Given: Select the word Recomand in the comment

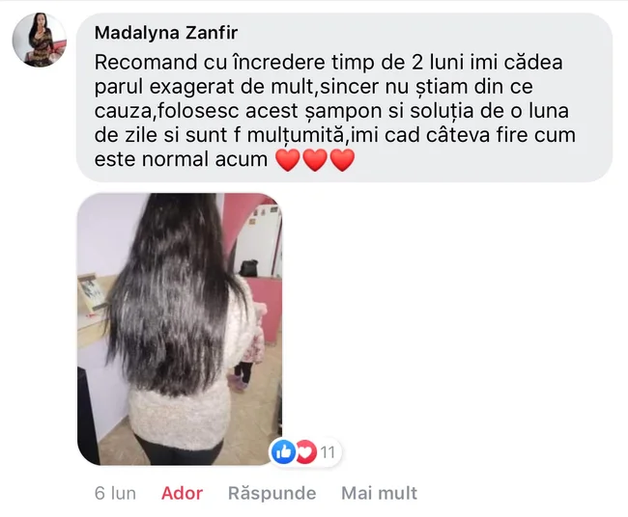Looking at the screenshot, I should pos(146,63).
